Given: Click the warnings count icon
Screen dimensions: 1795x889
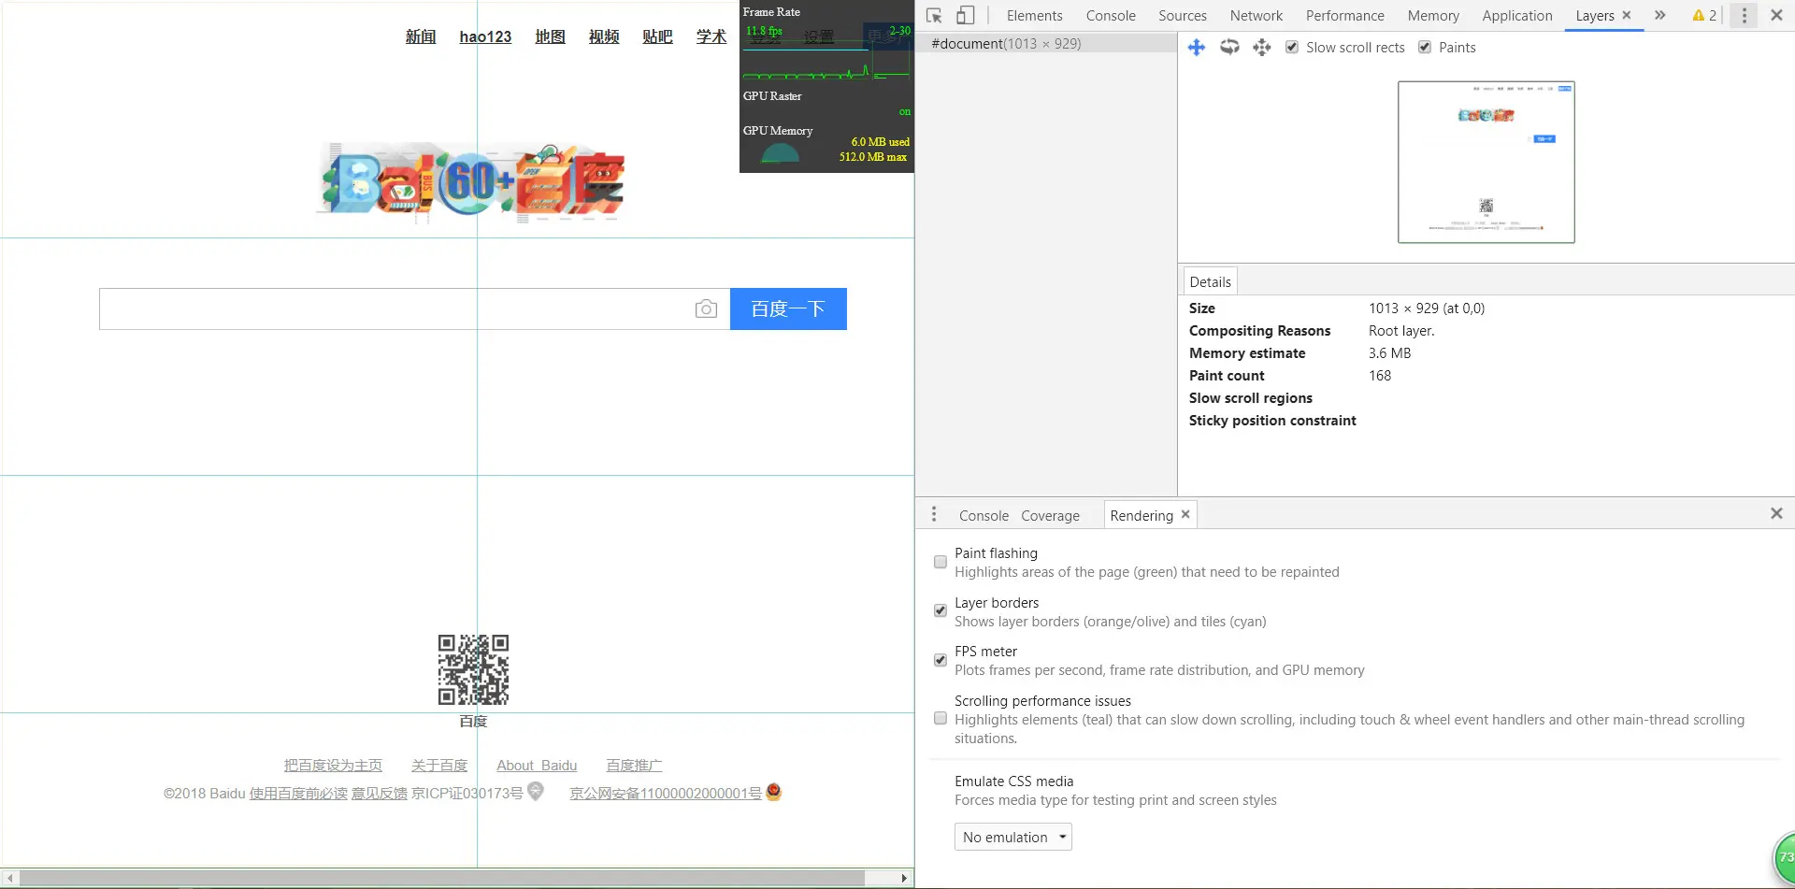Looking at the screenshot, I should click(x=1704, y=16).
